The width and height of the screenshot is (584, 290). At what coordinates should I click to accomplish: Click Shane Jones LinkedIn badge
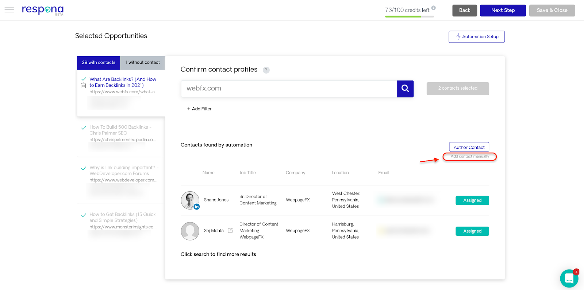tap(197, 207)
